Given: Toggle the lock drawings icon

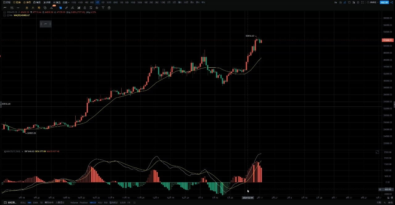Looking at the screenshot, I should 85,8.
